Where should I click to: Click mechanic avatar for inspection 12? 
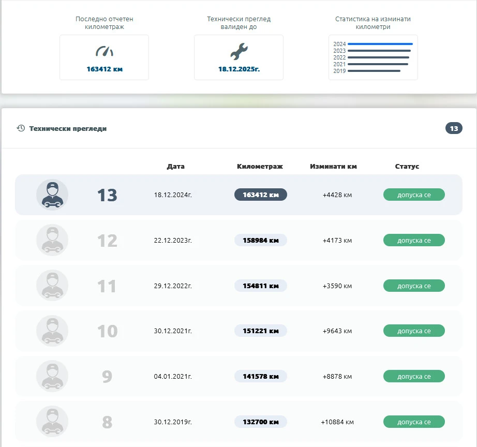tap(52, 240)
